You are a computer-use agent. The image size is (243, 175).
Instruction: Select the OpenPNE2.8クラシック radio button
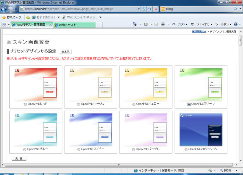coord(186,149)
